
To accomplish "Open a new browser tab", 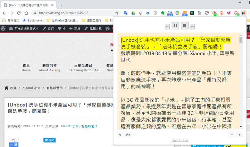I will pyautogui.click(x=61, y=5).
